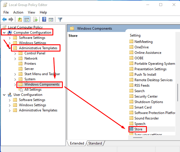Select Administrative Templates under Computer Configuration
180x152 pixels.
(38, 48)
